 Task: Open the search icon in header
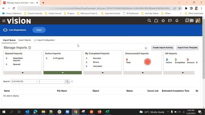click(149, 20)
